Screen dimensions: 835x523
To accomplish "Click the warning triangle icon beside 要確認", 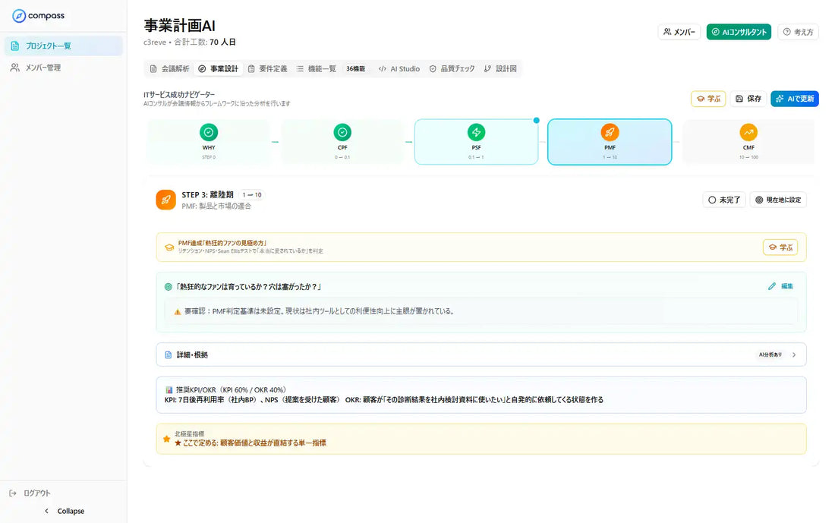I will point(178,311).
